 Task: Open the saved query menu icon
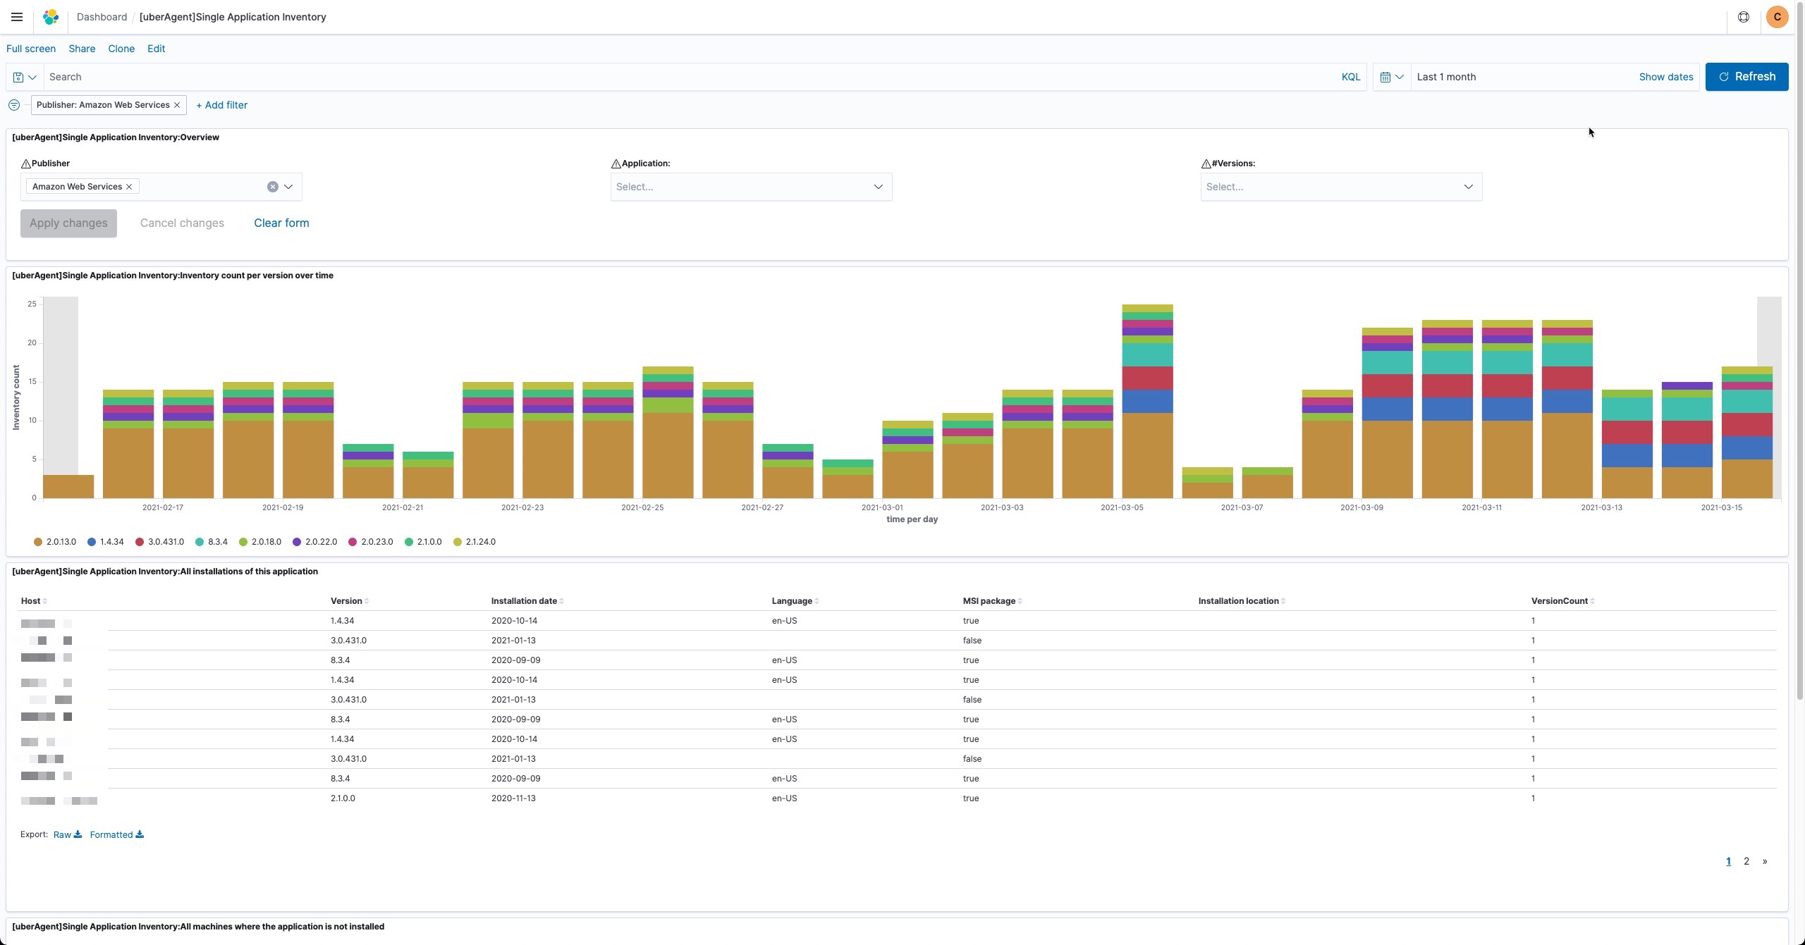[x=25, y=77]
